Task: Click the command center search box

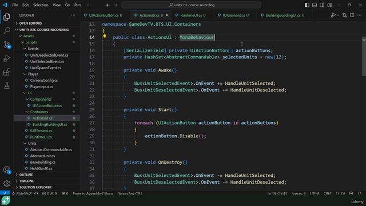Action: coord(191,5)
